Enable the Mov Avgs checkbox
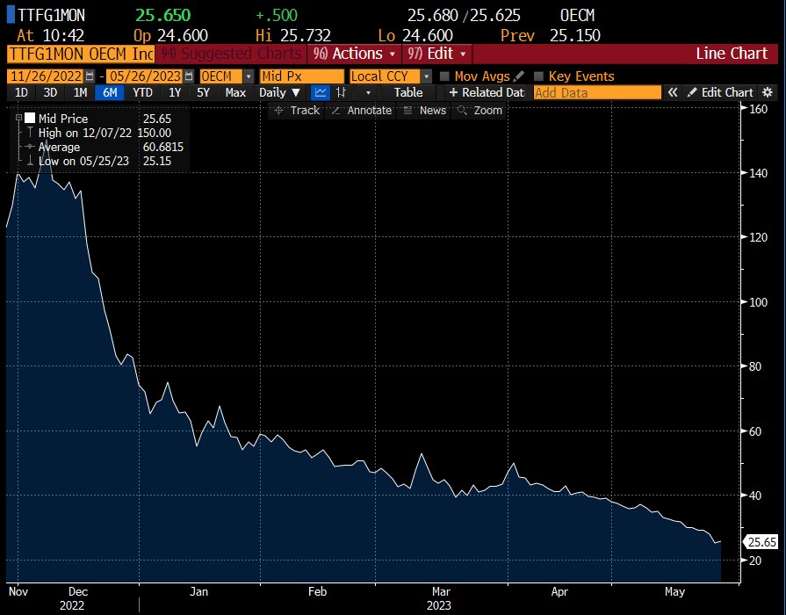 (x=444, y=76)
